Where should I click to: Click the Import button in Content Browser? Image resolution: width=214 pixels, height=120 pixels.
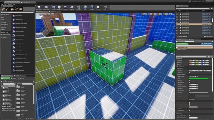click(13, 78)
